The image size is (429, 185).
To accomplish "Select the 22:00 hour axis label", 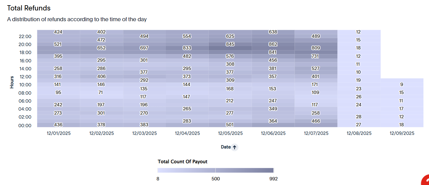I will (x=25, y=36).
